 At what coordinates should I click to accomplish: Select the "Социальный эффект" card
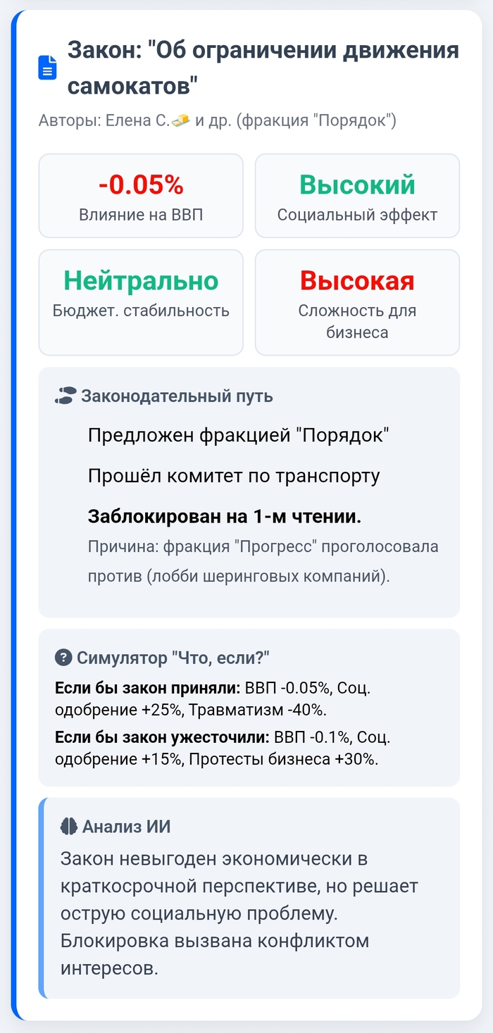tap(357, 196)
